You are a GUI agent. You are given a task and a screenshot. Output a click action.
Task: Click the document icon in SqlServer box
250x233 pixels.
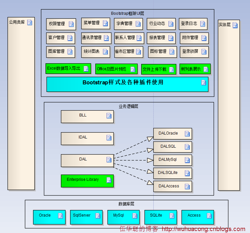pos(98,216)
